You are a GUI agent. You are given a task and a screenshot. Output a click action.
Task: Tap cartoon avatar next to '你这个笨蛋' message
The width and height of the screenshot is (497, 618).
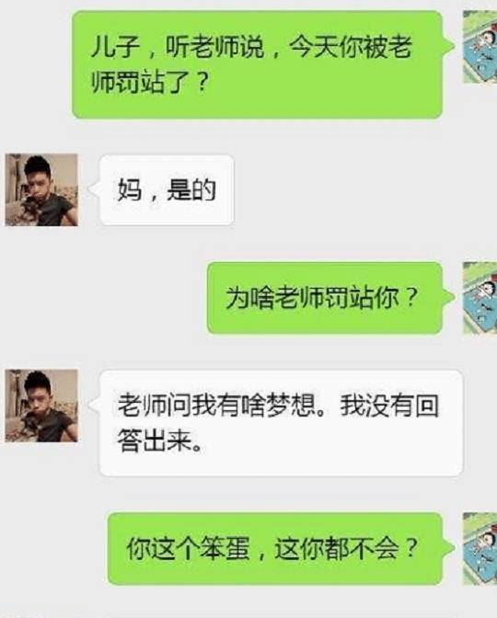point(480,549)
